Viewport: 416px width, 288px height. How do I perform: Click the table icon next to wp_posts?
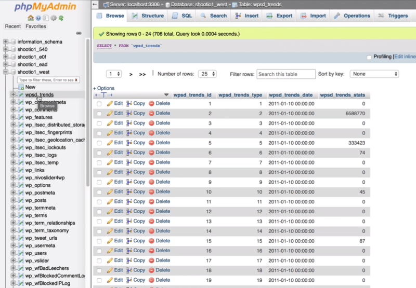click(21, 200)
